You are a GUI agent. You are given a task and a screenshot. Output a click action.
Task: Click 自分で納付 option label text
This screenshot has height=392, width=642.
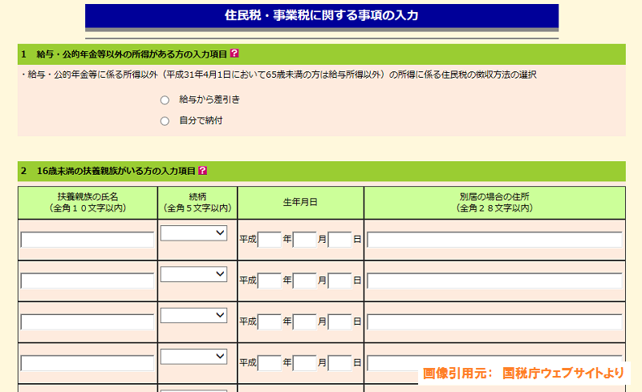(201, 121)
